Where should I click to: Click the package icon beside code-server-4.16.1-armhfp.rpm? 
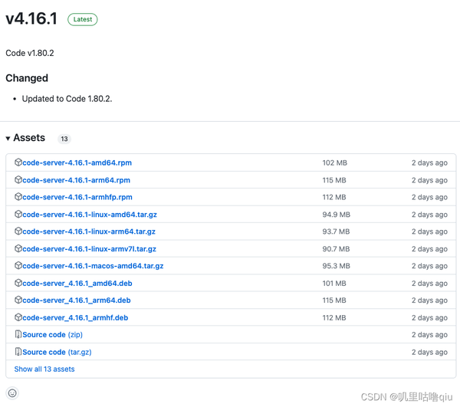[x=18, y=196]
